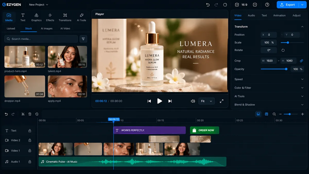Zoom in the timeline with plus icon

pos(303,114)
